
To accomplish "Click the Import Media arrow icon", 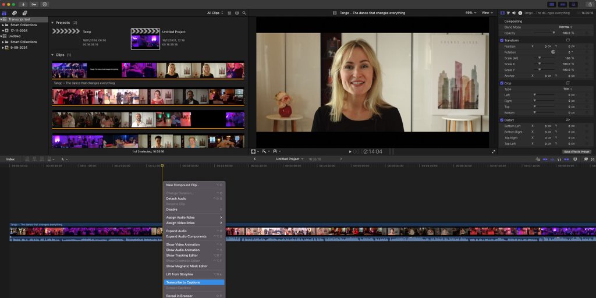I will coord(24,4).
